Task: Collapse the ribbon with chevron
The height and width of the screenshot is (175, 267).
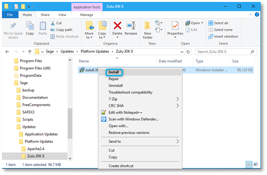Action: [250, 15]
